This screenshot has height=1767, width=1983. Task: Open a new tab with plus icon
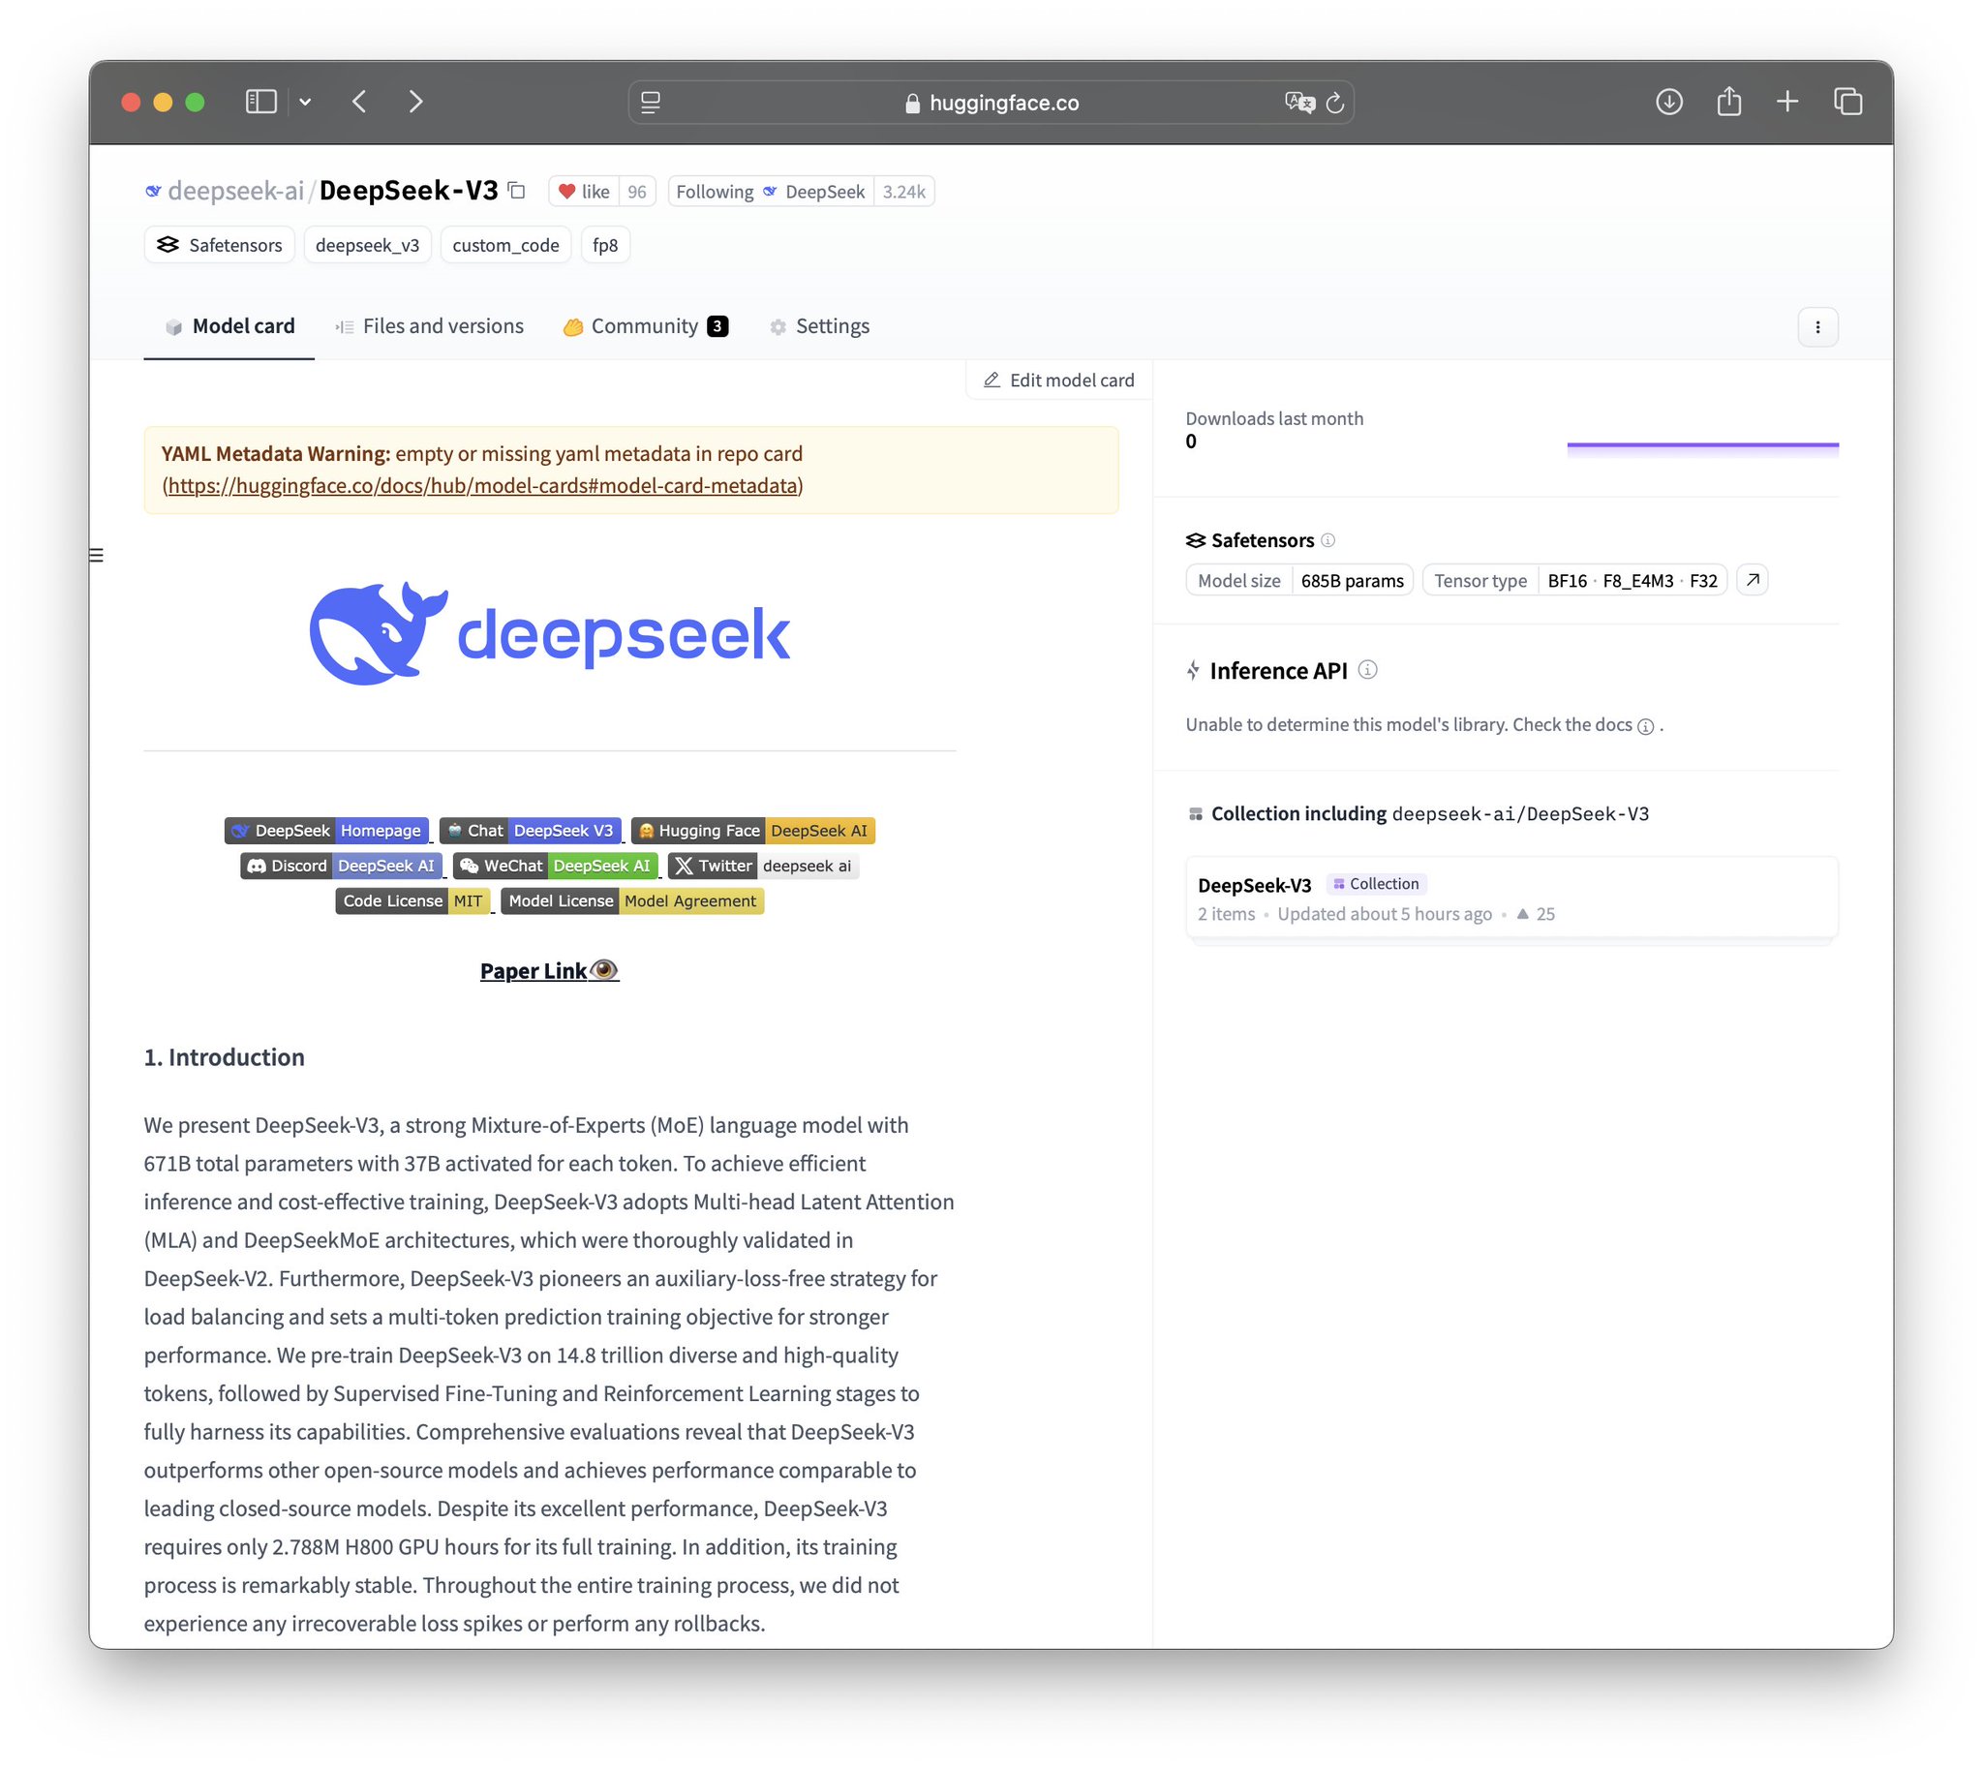[1786, 102]
